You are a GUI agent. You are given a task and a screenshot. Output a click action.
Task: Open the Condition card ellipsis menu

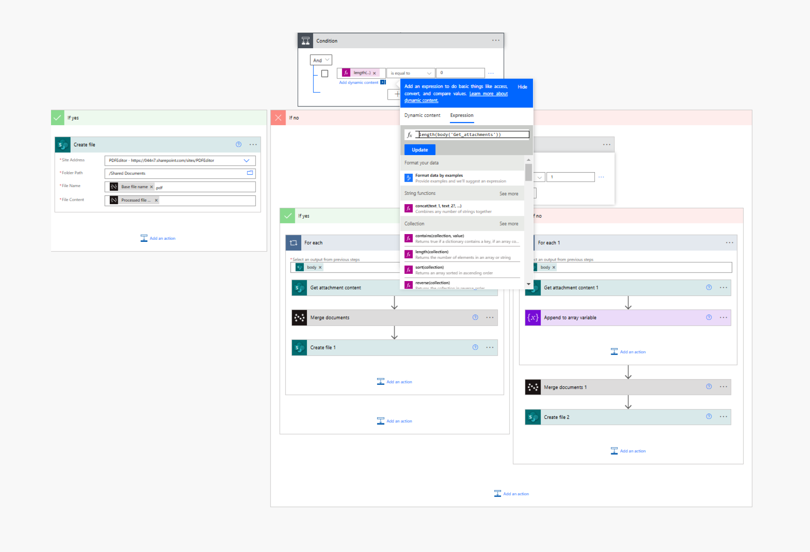tap(496, 40)
